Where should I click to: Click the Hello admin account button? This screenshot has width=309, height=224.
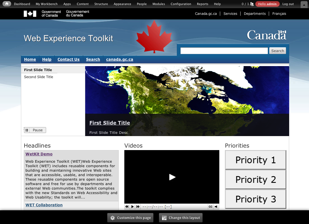pyautogui.click(x=267, y=4)
